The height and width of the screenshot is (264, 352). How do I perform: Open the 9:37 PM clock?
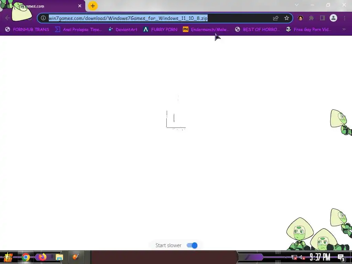[x=320, y=257]
